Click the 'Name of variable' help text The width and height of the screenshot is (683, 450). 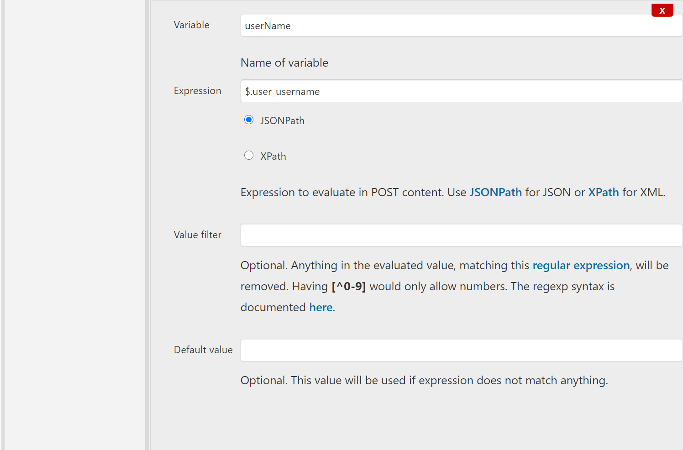(284, 63)
